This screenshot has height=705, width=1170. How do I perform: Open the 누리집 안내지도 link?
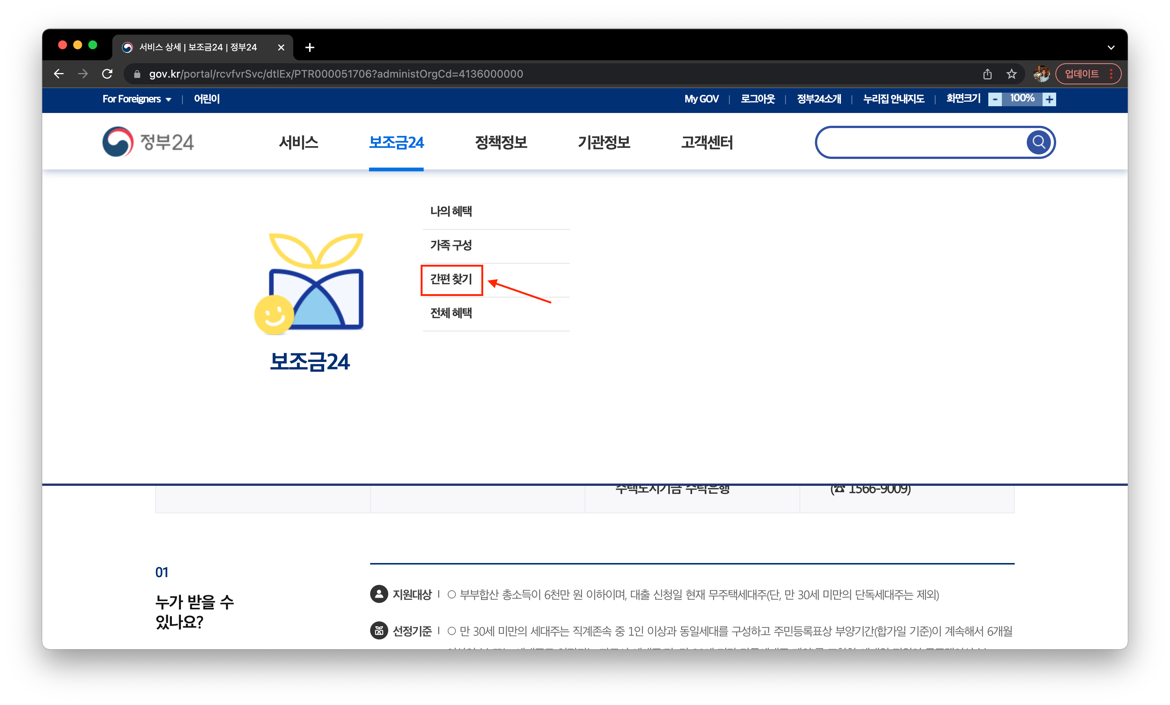click(x=894, y=99)
